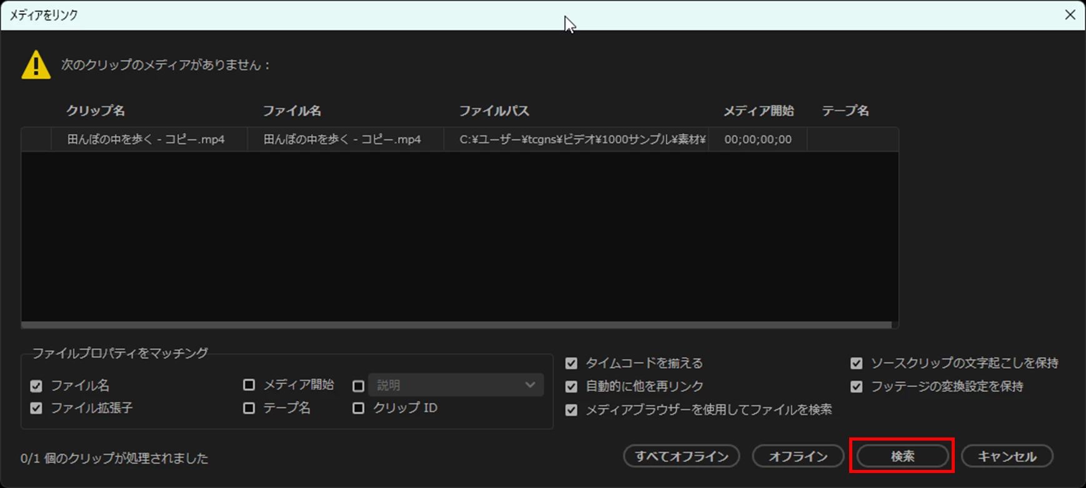This screenshot has width=1086, height=488.
Task: Click the オフライン button
Action: 798,456
